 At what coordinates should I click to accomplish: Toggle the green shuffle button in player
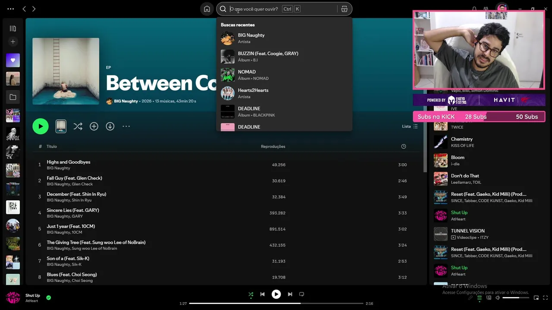[251, 294]
